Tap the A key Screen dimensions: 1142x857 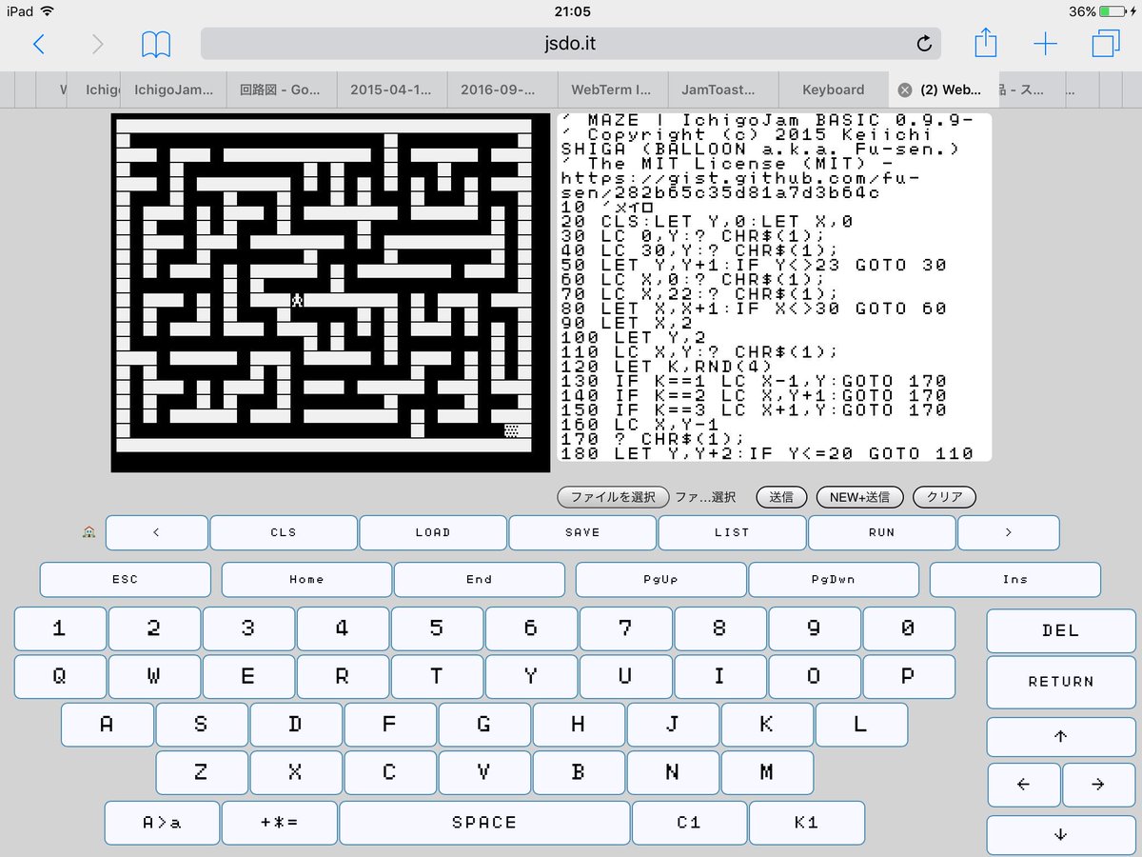[107, 725]
